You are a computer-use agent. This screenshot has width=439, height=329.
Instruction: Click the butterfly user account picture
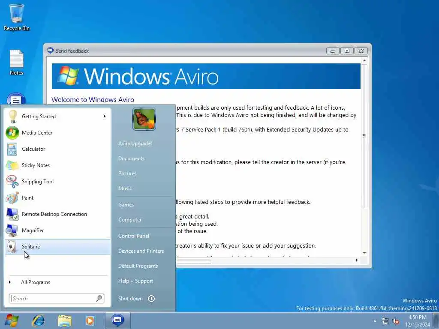144,119
